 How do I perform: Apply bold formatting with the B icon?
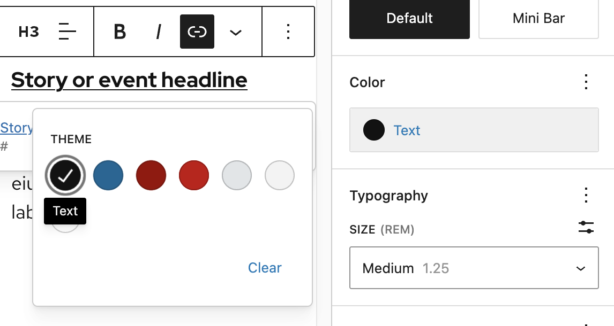[119, 32]
